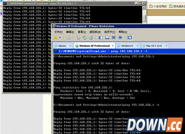The height and width of the screenshot is (134, 185).
Task: Minimize the host cmd.exe window
Action: pos(136,3)
